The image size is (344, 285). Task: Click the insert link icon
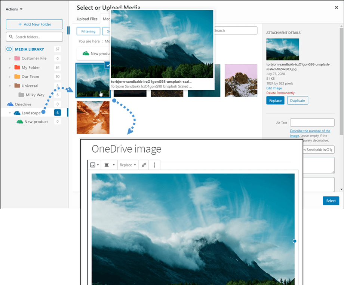144,165
